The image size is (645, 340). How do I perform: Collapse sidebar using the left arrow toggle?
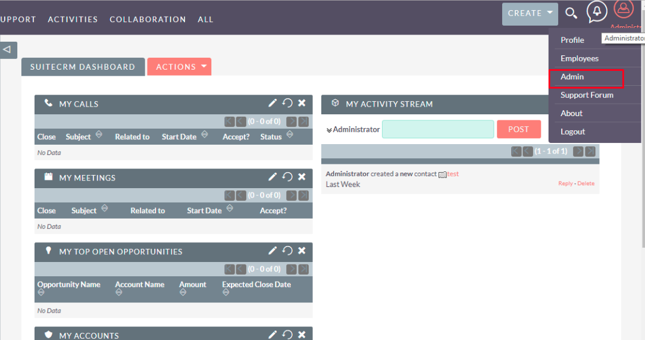click(x=8, y=50)
